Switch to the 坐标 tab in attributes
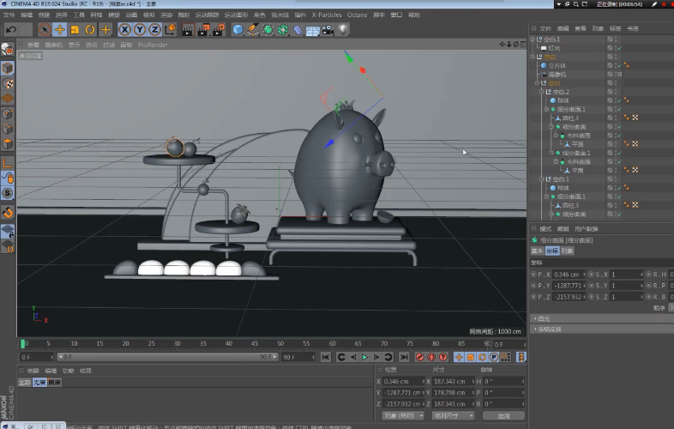This screenshot has width=674, height=429. pyautogui.click(x=552, y=251)
